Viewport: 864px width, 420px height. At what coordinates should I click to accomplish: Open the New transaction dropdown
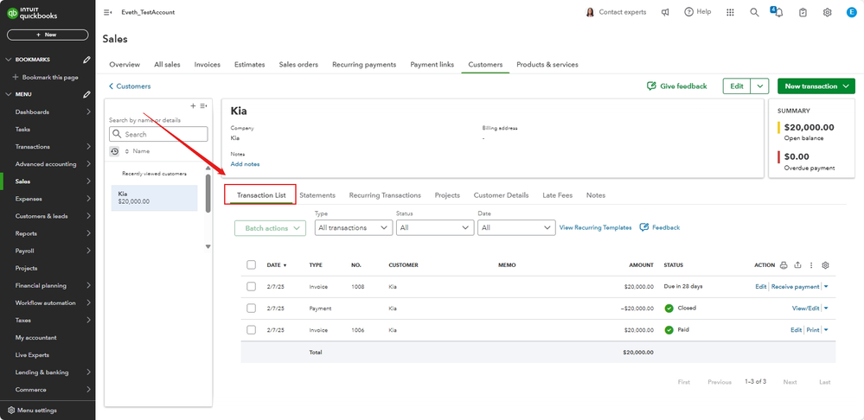tap(816, 86)
